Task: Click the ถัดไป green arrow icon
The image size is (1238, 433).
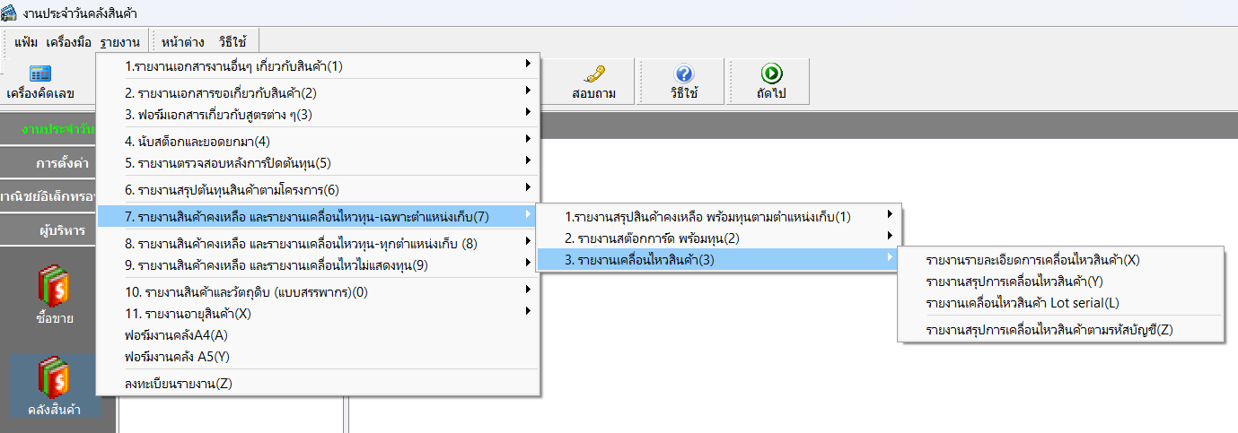Action: pyautogui.click(x=770, y=74)
